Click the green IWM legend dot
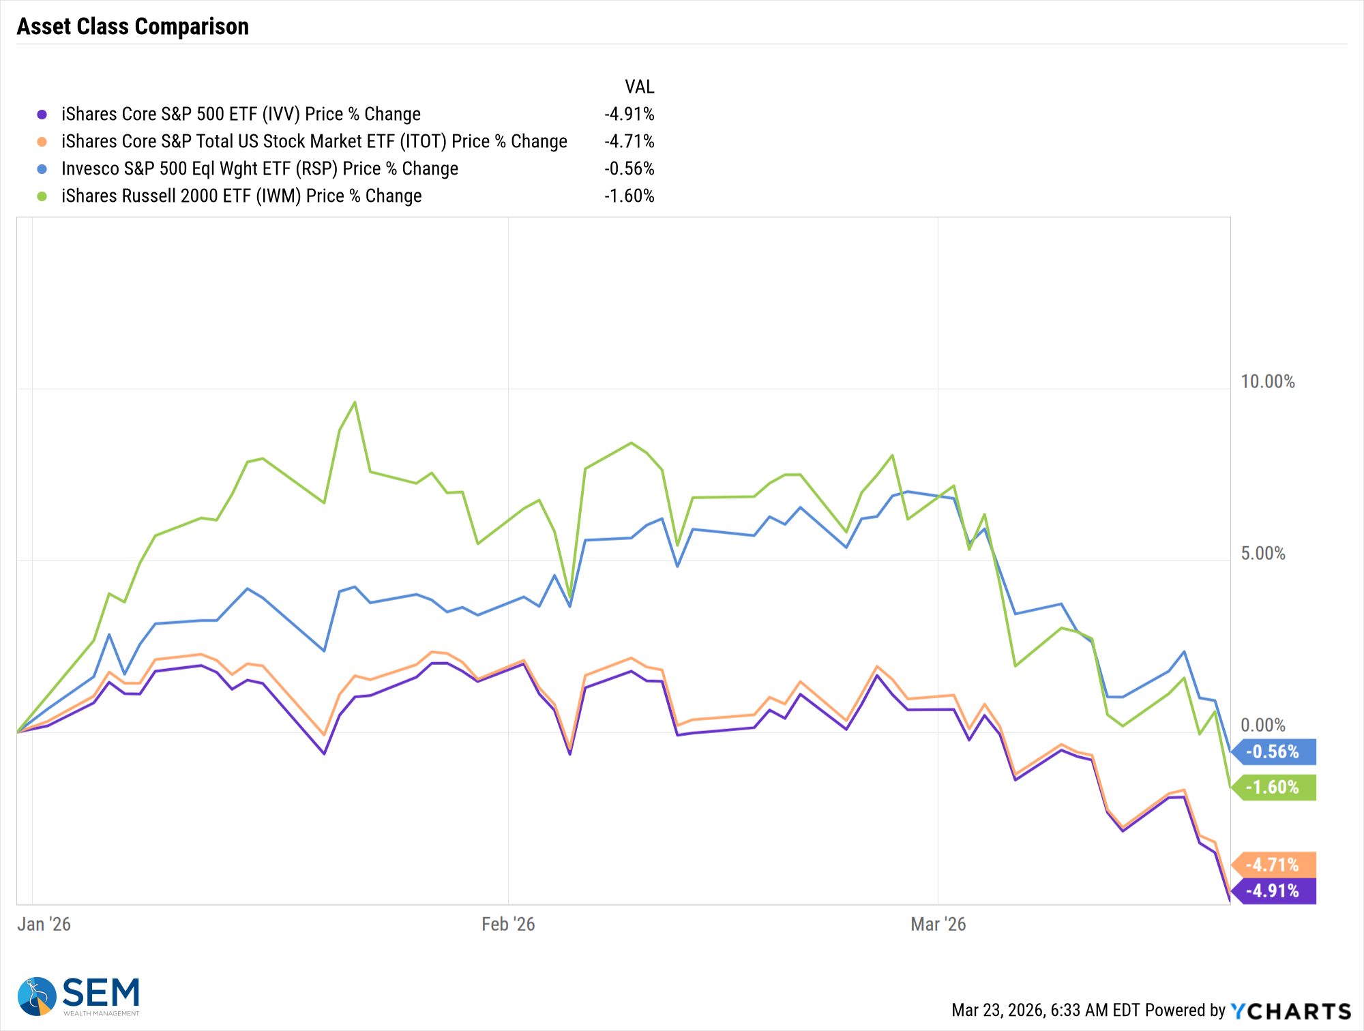This screenshot has width=1364, height=1031. point(42,196)
